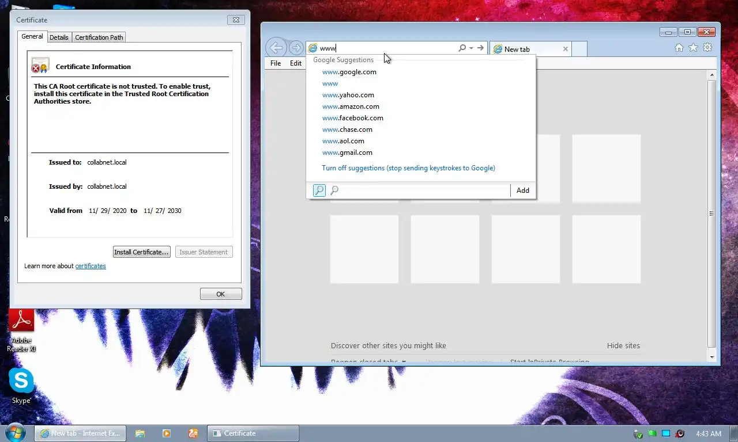Viewport: 738px width, 442px height.
Task: Open the last frequent-site tile in top row
Action: [607, 169]
